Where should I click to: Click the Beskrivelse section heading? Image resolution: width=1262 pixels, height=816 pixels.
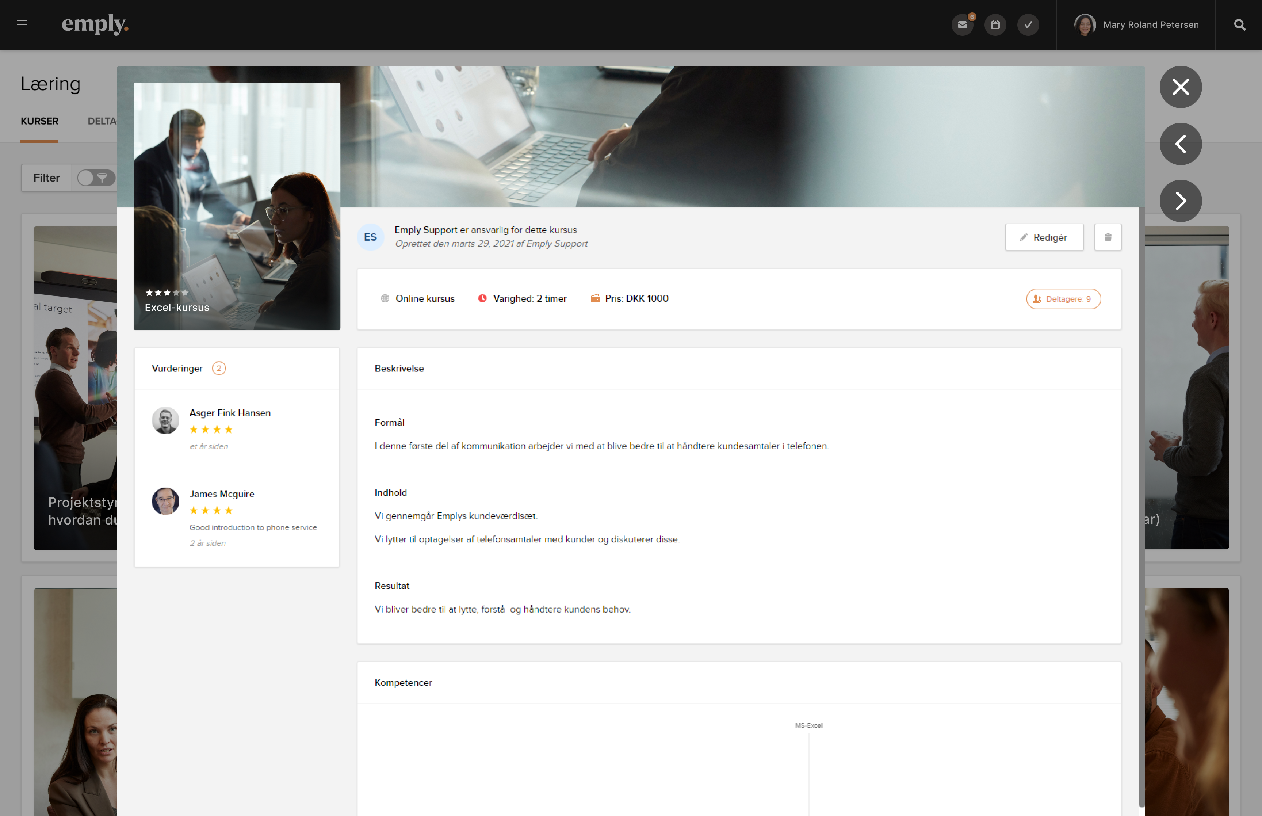[399, 368]
